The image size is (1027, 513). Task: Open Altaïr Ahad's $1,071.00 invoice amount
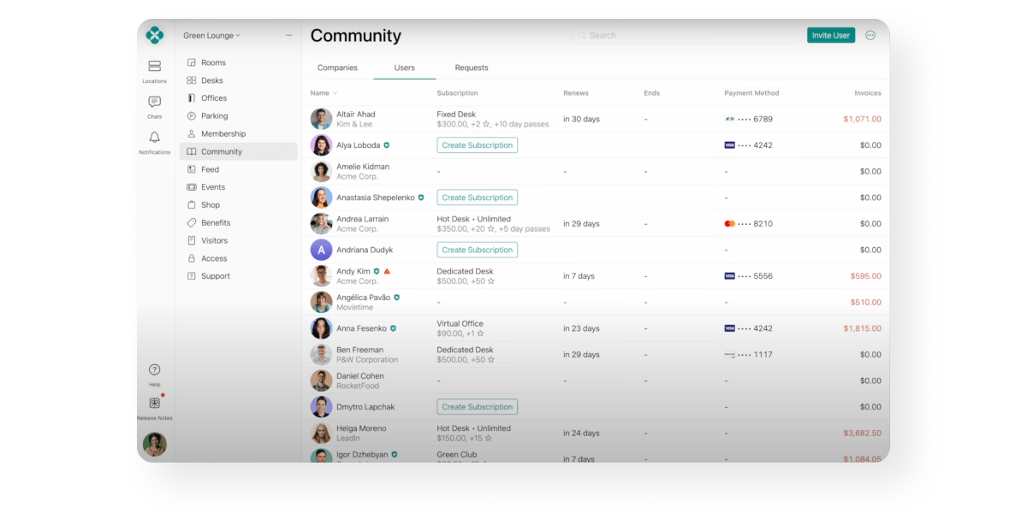tap(861, 120)
